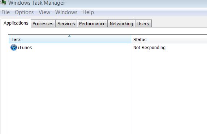
Task: Sort by the Status column header
Action: click(169, 39)
